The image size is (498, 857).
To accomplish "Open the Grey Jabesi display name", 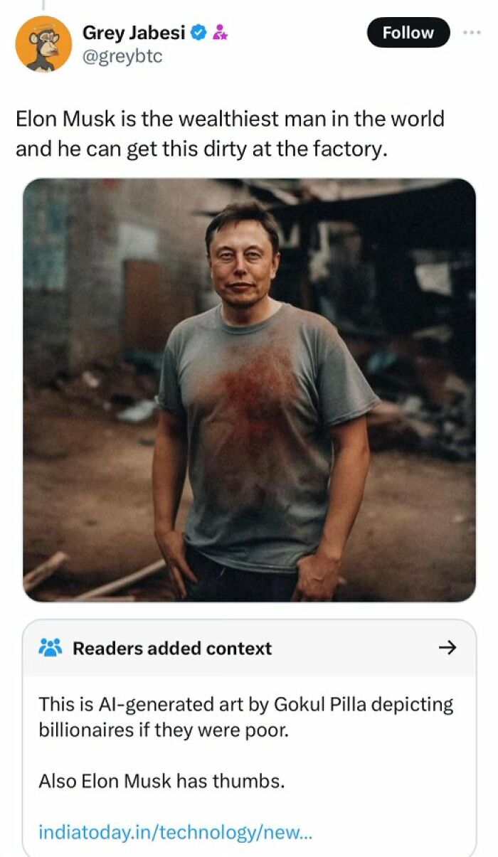I will (134, 32).
